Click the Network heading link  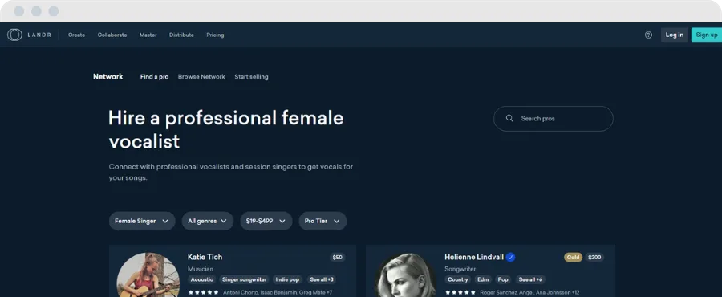107,77
